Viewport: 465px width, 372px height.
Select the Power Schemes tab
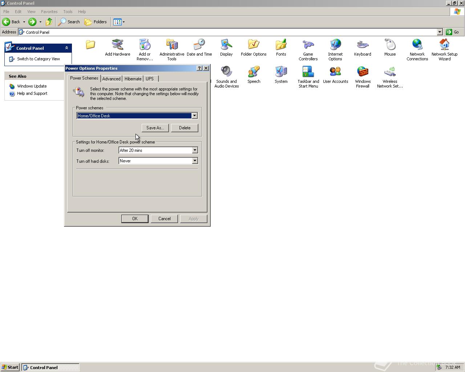click(x=84, y=78)
